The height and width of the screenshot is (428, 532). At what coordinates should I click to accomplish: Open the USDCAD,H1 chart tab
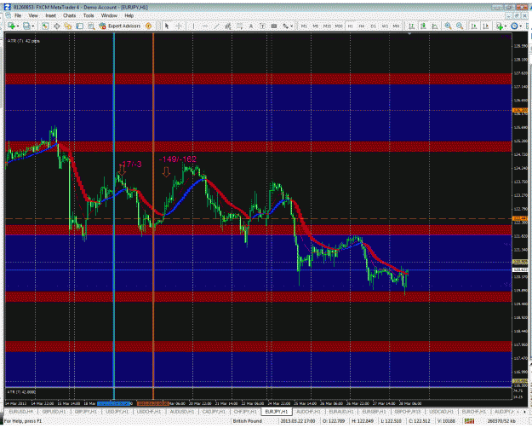pos(441,412)
